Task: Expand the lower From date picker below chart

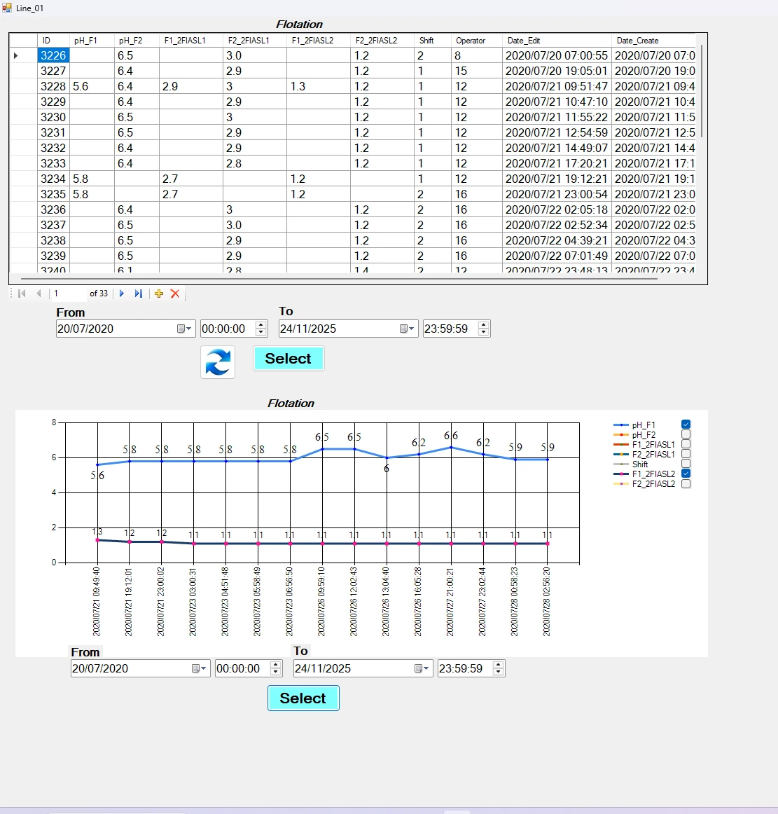Action: point(200,668)
